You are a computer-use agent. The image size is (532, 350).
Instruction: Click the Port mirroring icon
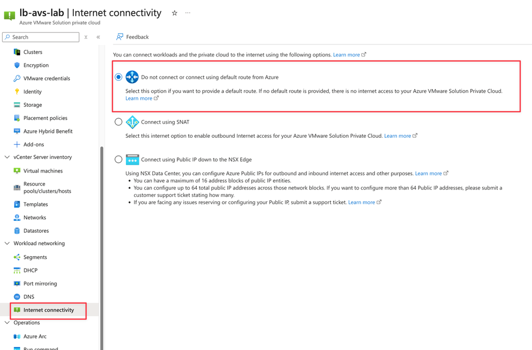coord(17,283)
